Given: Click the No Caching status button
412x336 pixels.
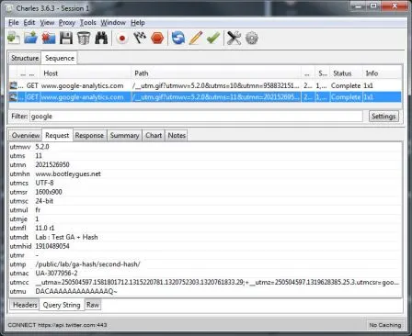Looking at the screenshot, I should (x=385, y=325).
